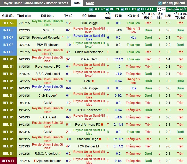Click red card icon beside Ajax Amsterdam
Viewport: 187px width, 164px height.
click(35, 161)
